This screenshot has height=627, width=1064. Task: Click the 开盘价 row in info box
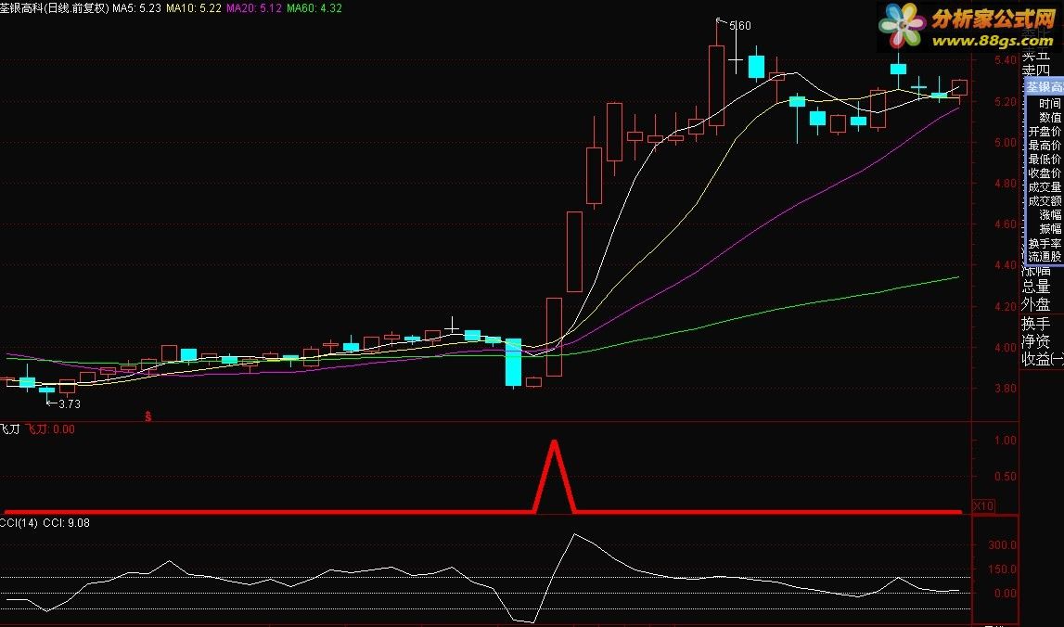(x=1045, y=131)
